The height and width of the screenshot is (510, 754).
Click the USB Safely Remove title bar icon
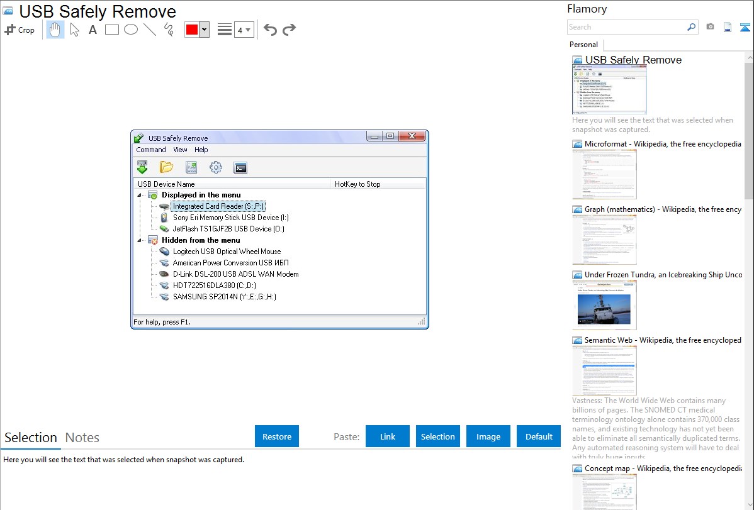coord(139,138)
